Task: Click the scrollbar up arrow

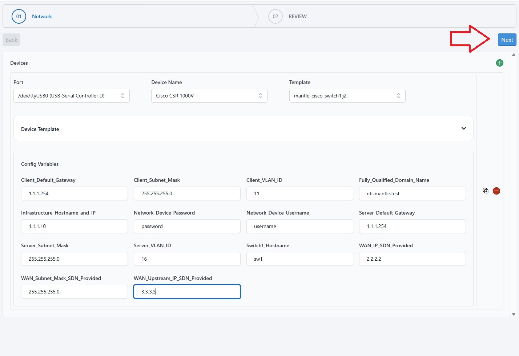Action: point(514,55)
